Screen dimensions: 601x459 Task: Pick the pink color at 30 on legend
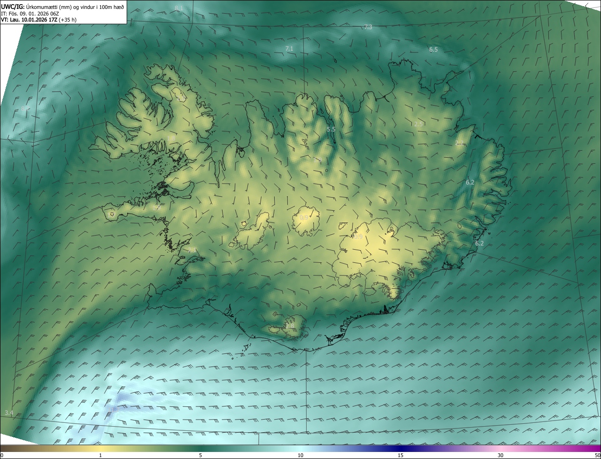click(501, 449)
